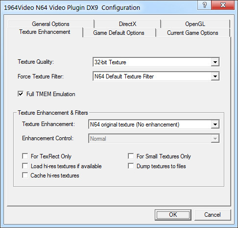Click the Texture Quality dropdown arrow
Screen dimensions: 238x228
click(x=215, y=62)
